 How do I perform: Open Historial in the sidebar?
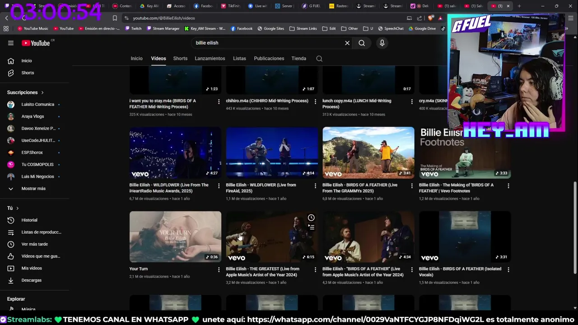29,220
